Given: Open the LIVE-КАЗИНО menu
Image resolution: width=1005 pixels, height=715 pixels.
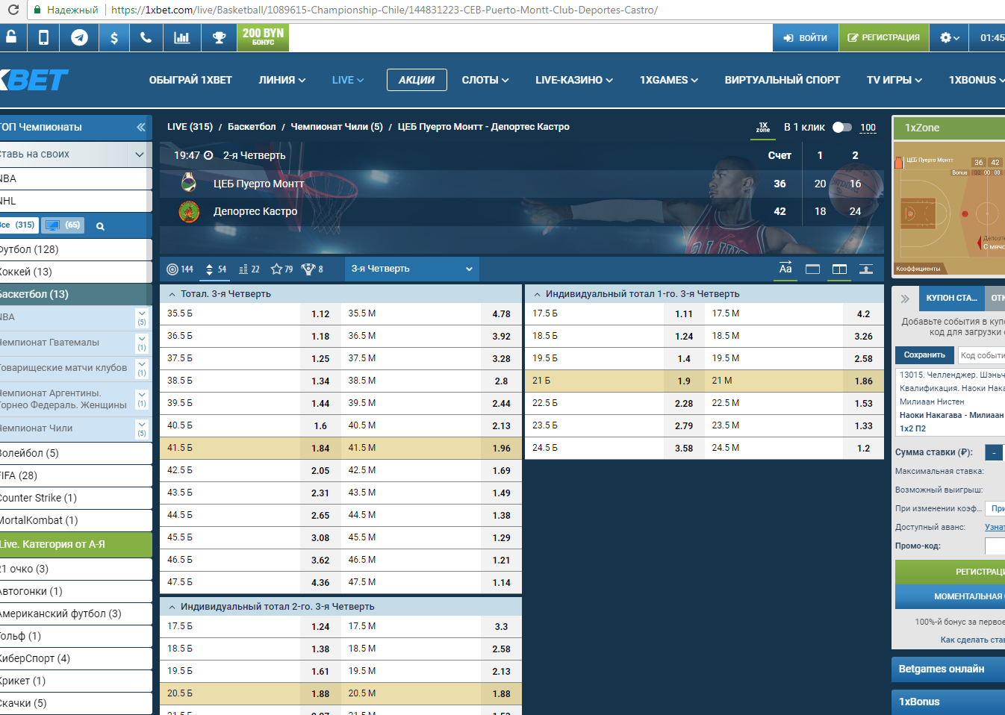Looking at the screenshot, I should pyautogui.click(x=574, y=80).
